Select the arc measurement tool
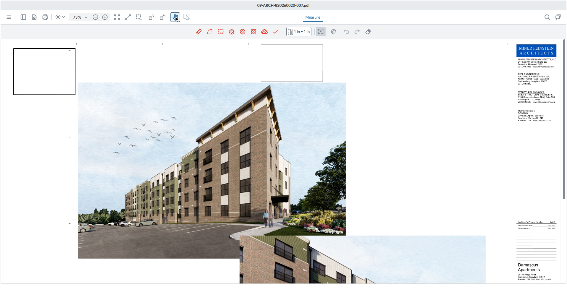Image resolution: width=567 pixels, height=295 pixels. (x=210, y=32)
